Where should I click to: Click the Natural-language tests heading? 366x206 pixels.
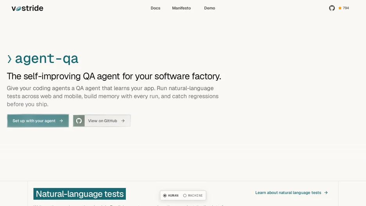[80, 194]
